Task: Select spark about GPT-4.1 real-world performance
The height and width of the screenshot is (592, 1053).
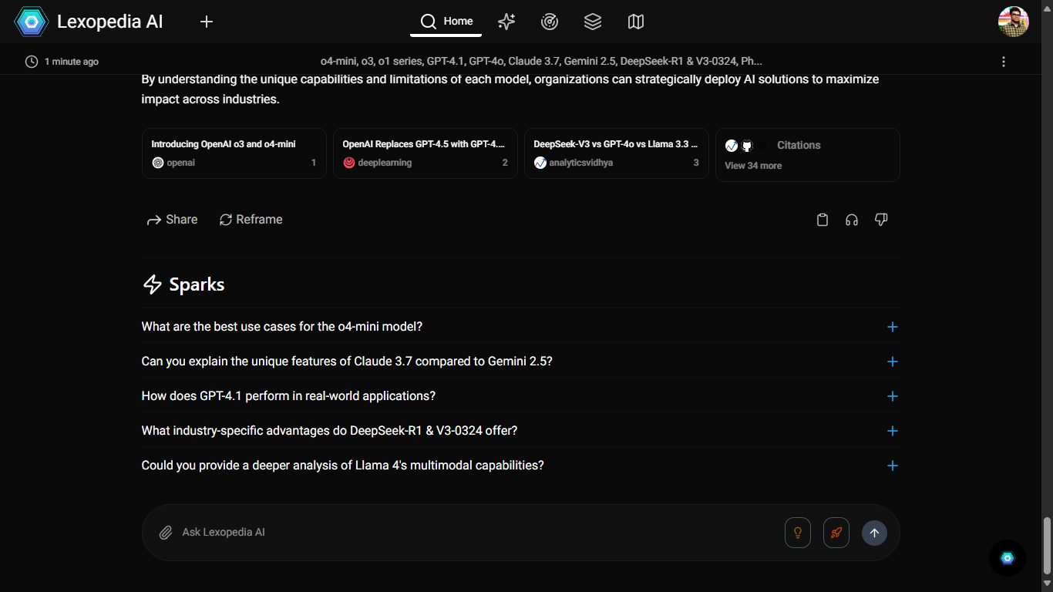Action: coord(288,396)
